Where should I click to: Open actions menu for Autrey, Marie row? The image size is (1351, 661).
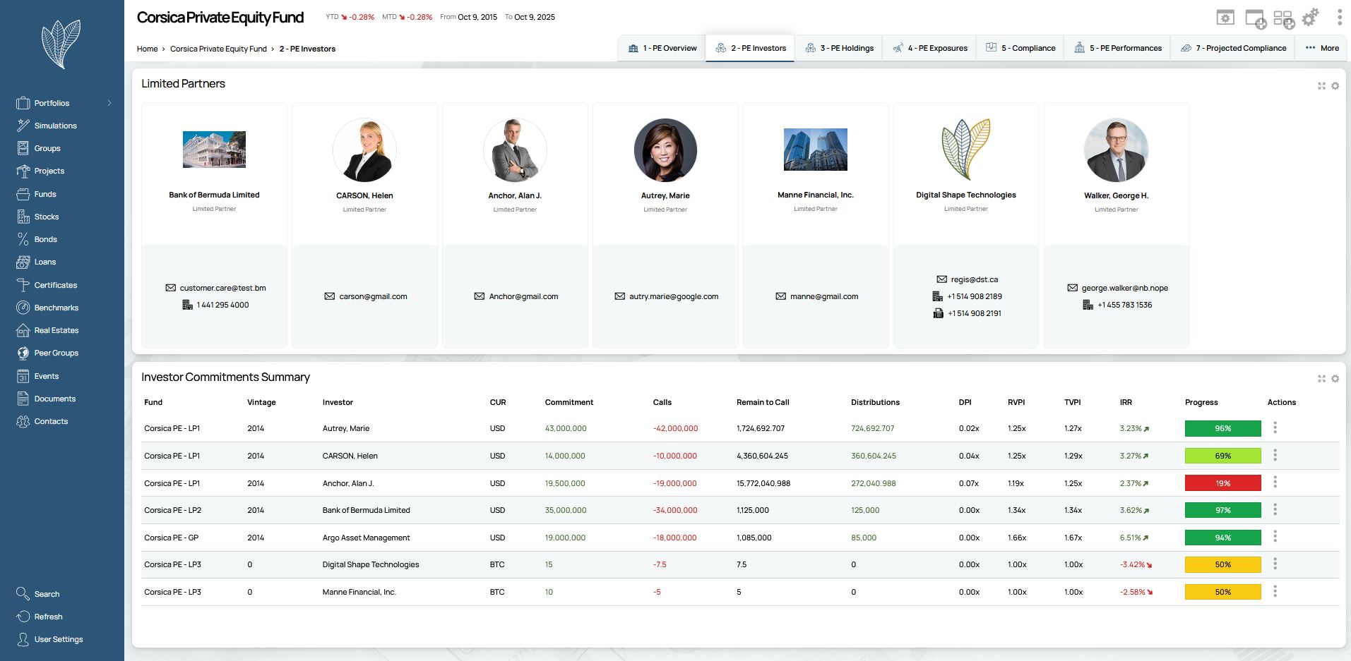tap(1275, 427)
